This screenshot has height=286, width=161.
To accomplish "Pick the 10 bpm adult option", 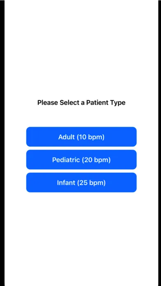I will click(81, 137).
